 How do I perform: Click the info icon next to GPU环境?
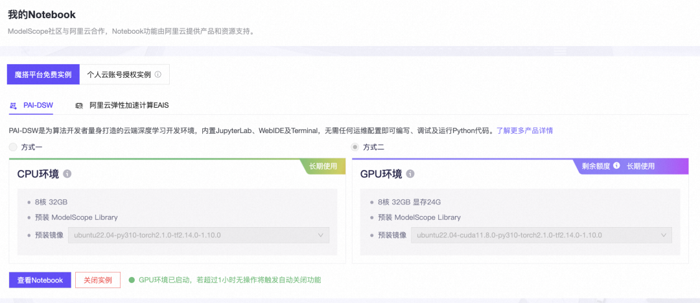point(410,173)
